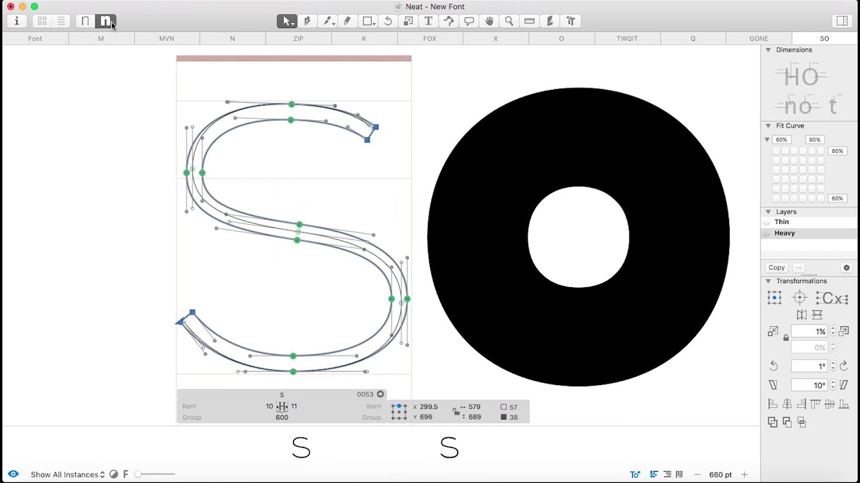Collapse the Layers section
The image size is (860, 483).
768,212
